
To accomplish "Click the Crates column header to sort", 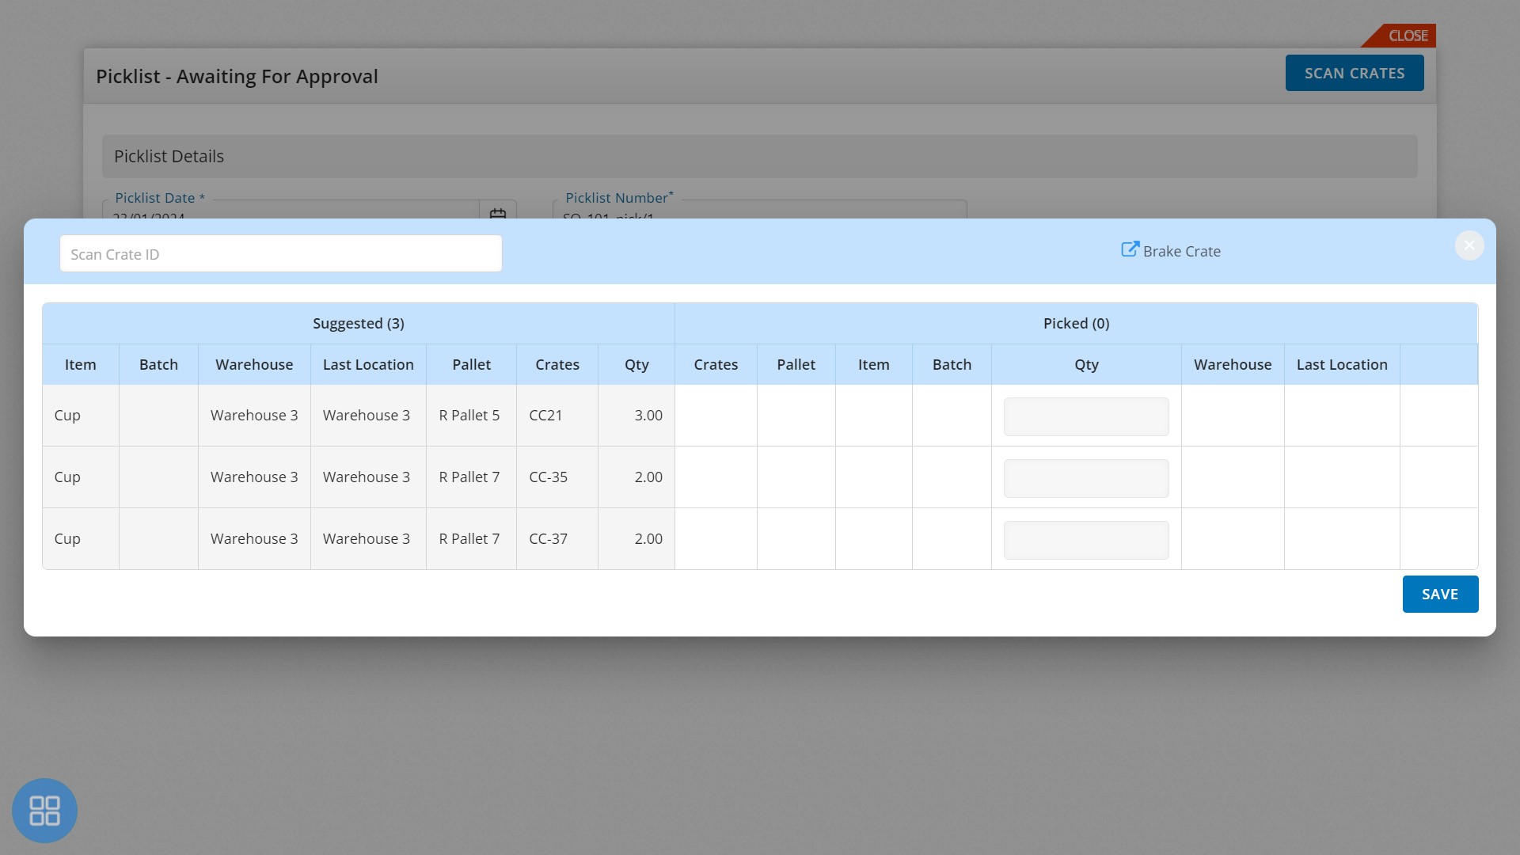I will 557,363.
